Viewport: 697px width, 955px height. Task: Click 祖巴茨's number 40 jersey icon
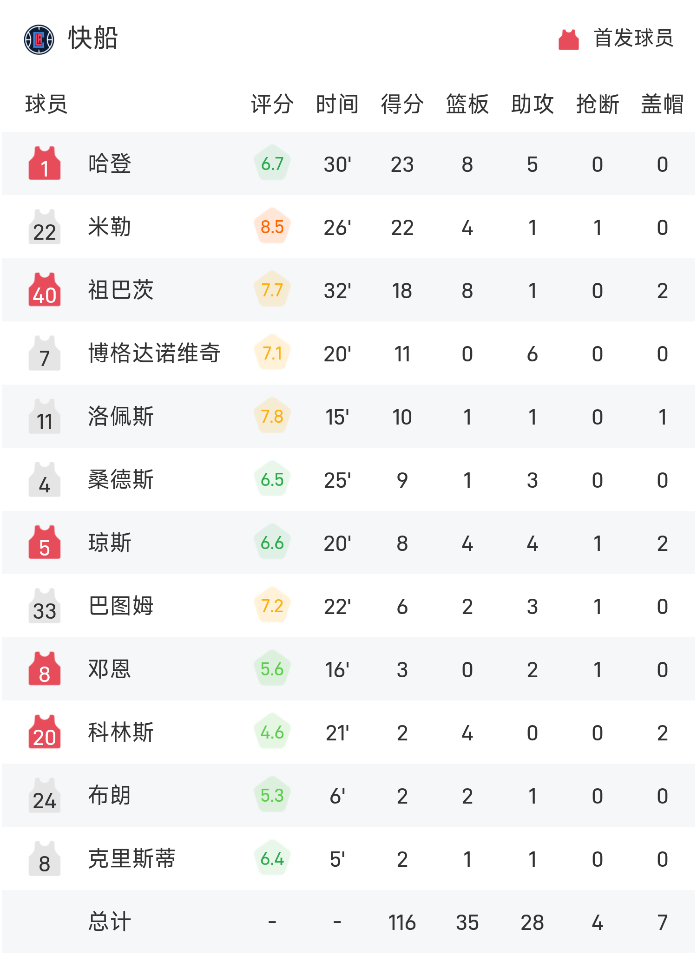(x=45, y=290)
